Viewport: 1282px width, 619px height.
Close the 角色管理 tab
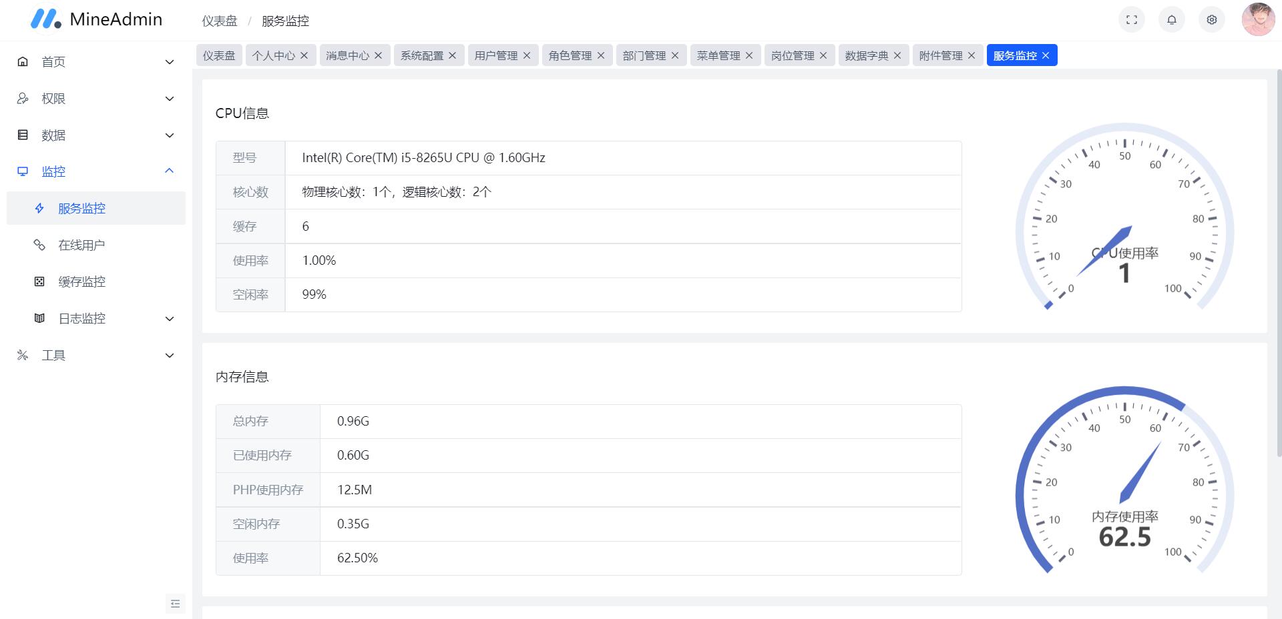point(601,55)
